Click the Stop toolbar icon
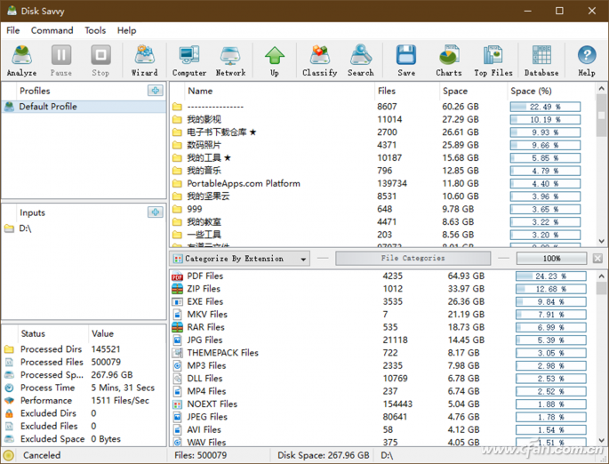The image size is (609, 464). click(x=100, y=60)
